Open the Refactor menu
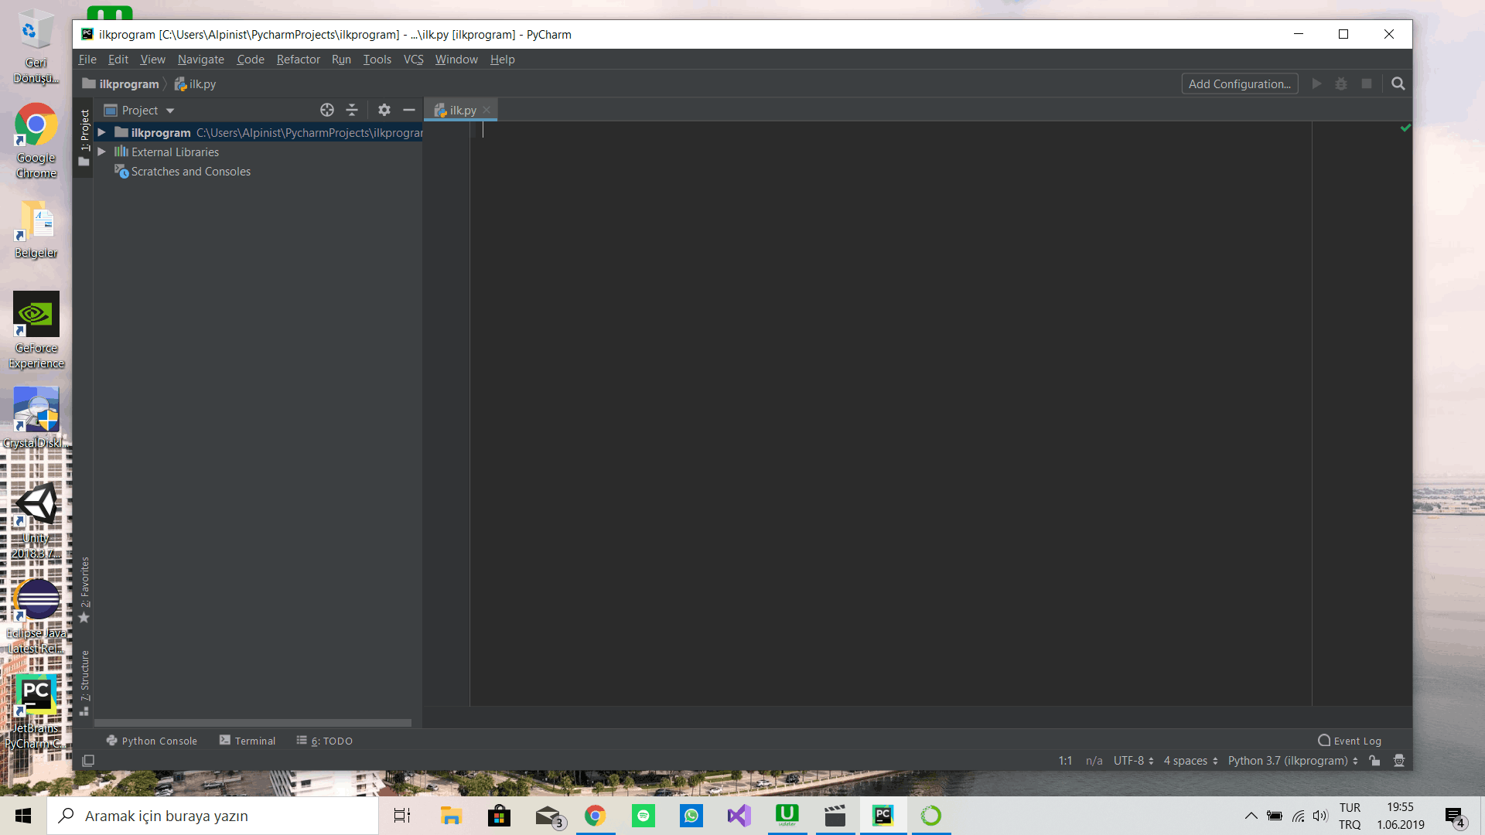 (x=298, y=60)
